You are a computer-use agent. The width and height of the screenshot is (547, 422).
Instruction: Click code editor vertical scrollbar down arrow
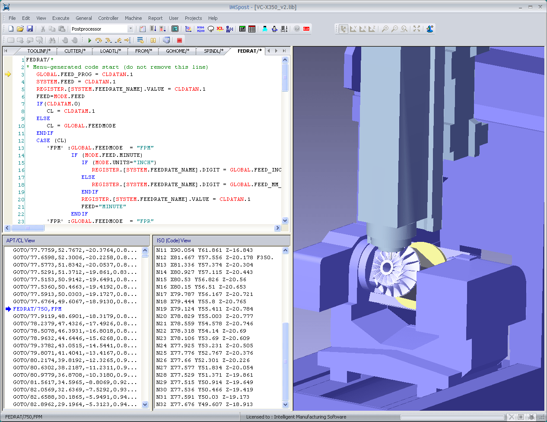(285, 220)
